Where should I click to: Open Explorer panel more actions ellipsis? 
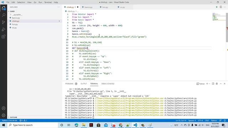(x=58, y=7)
